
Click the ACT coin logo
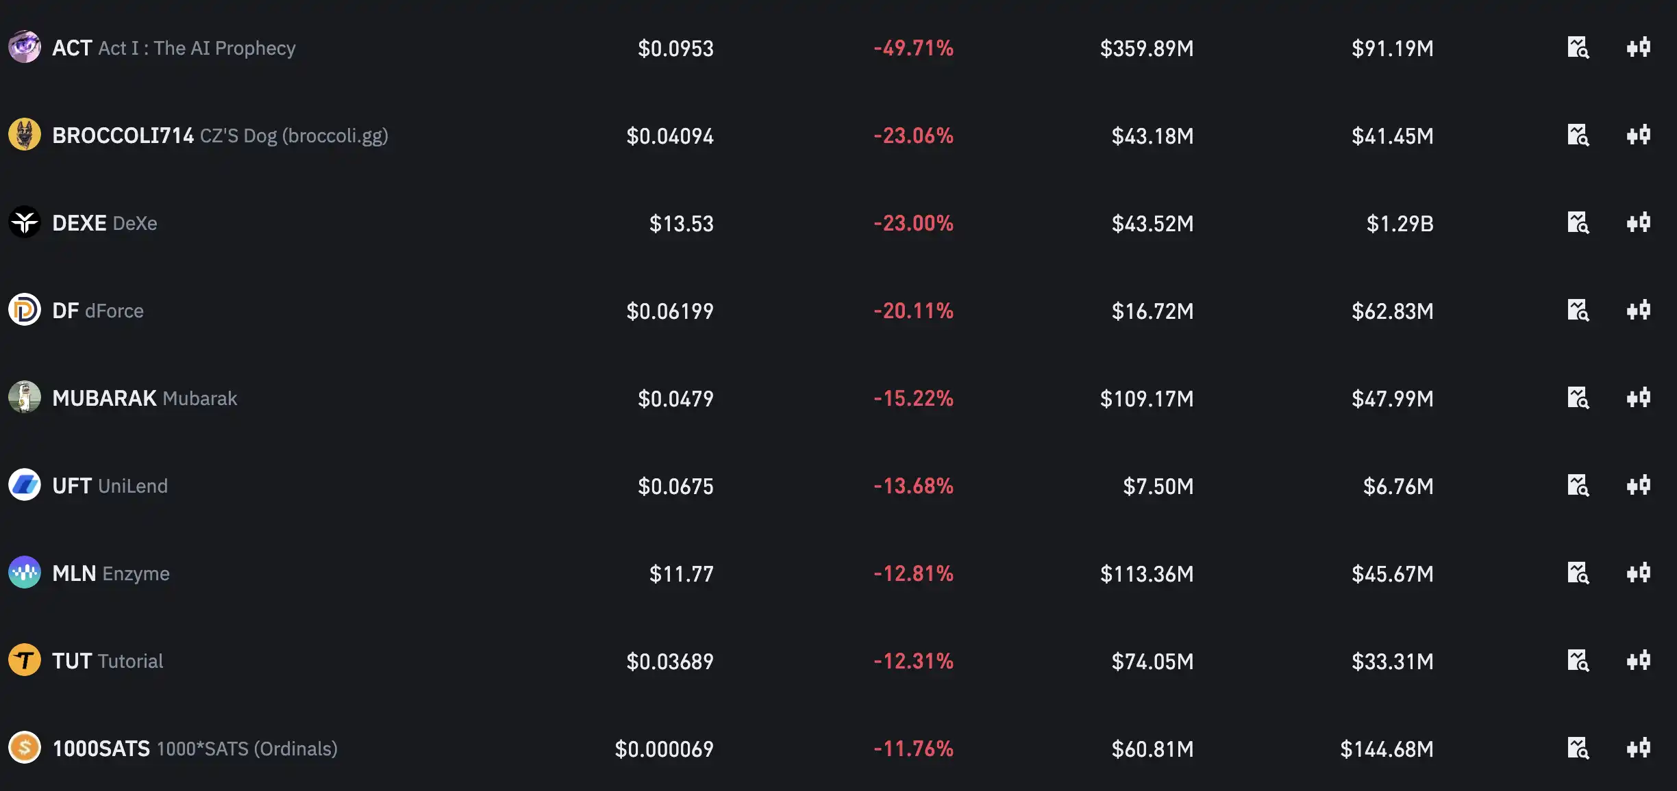(25, 47)
